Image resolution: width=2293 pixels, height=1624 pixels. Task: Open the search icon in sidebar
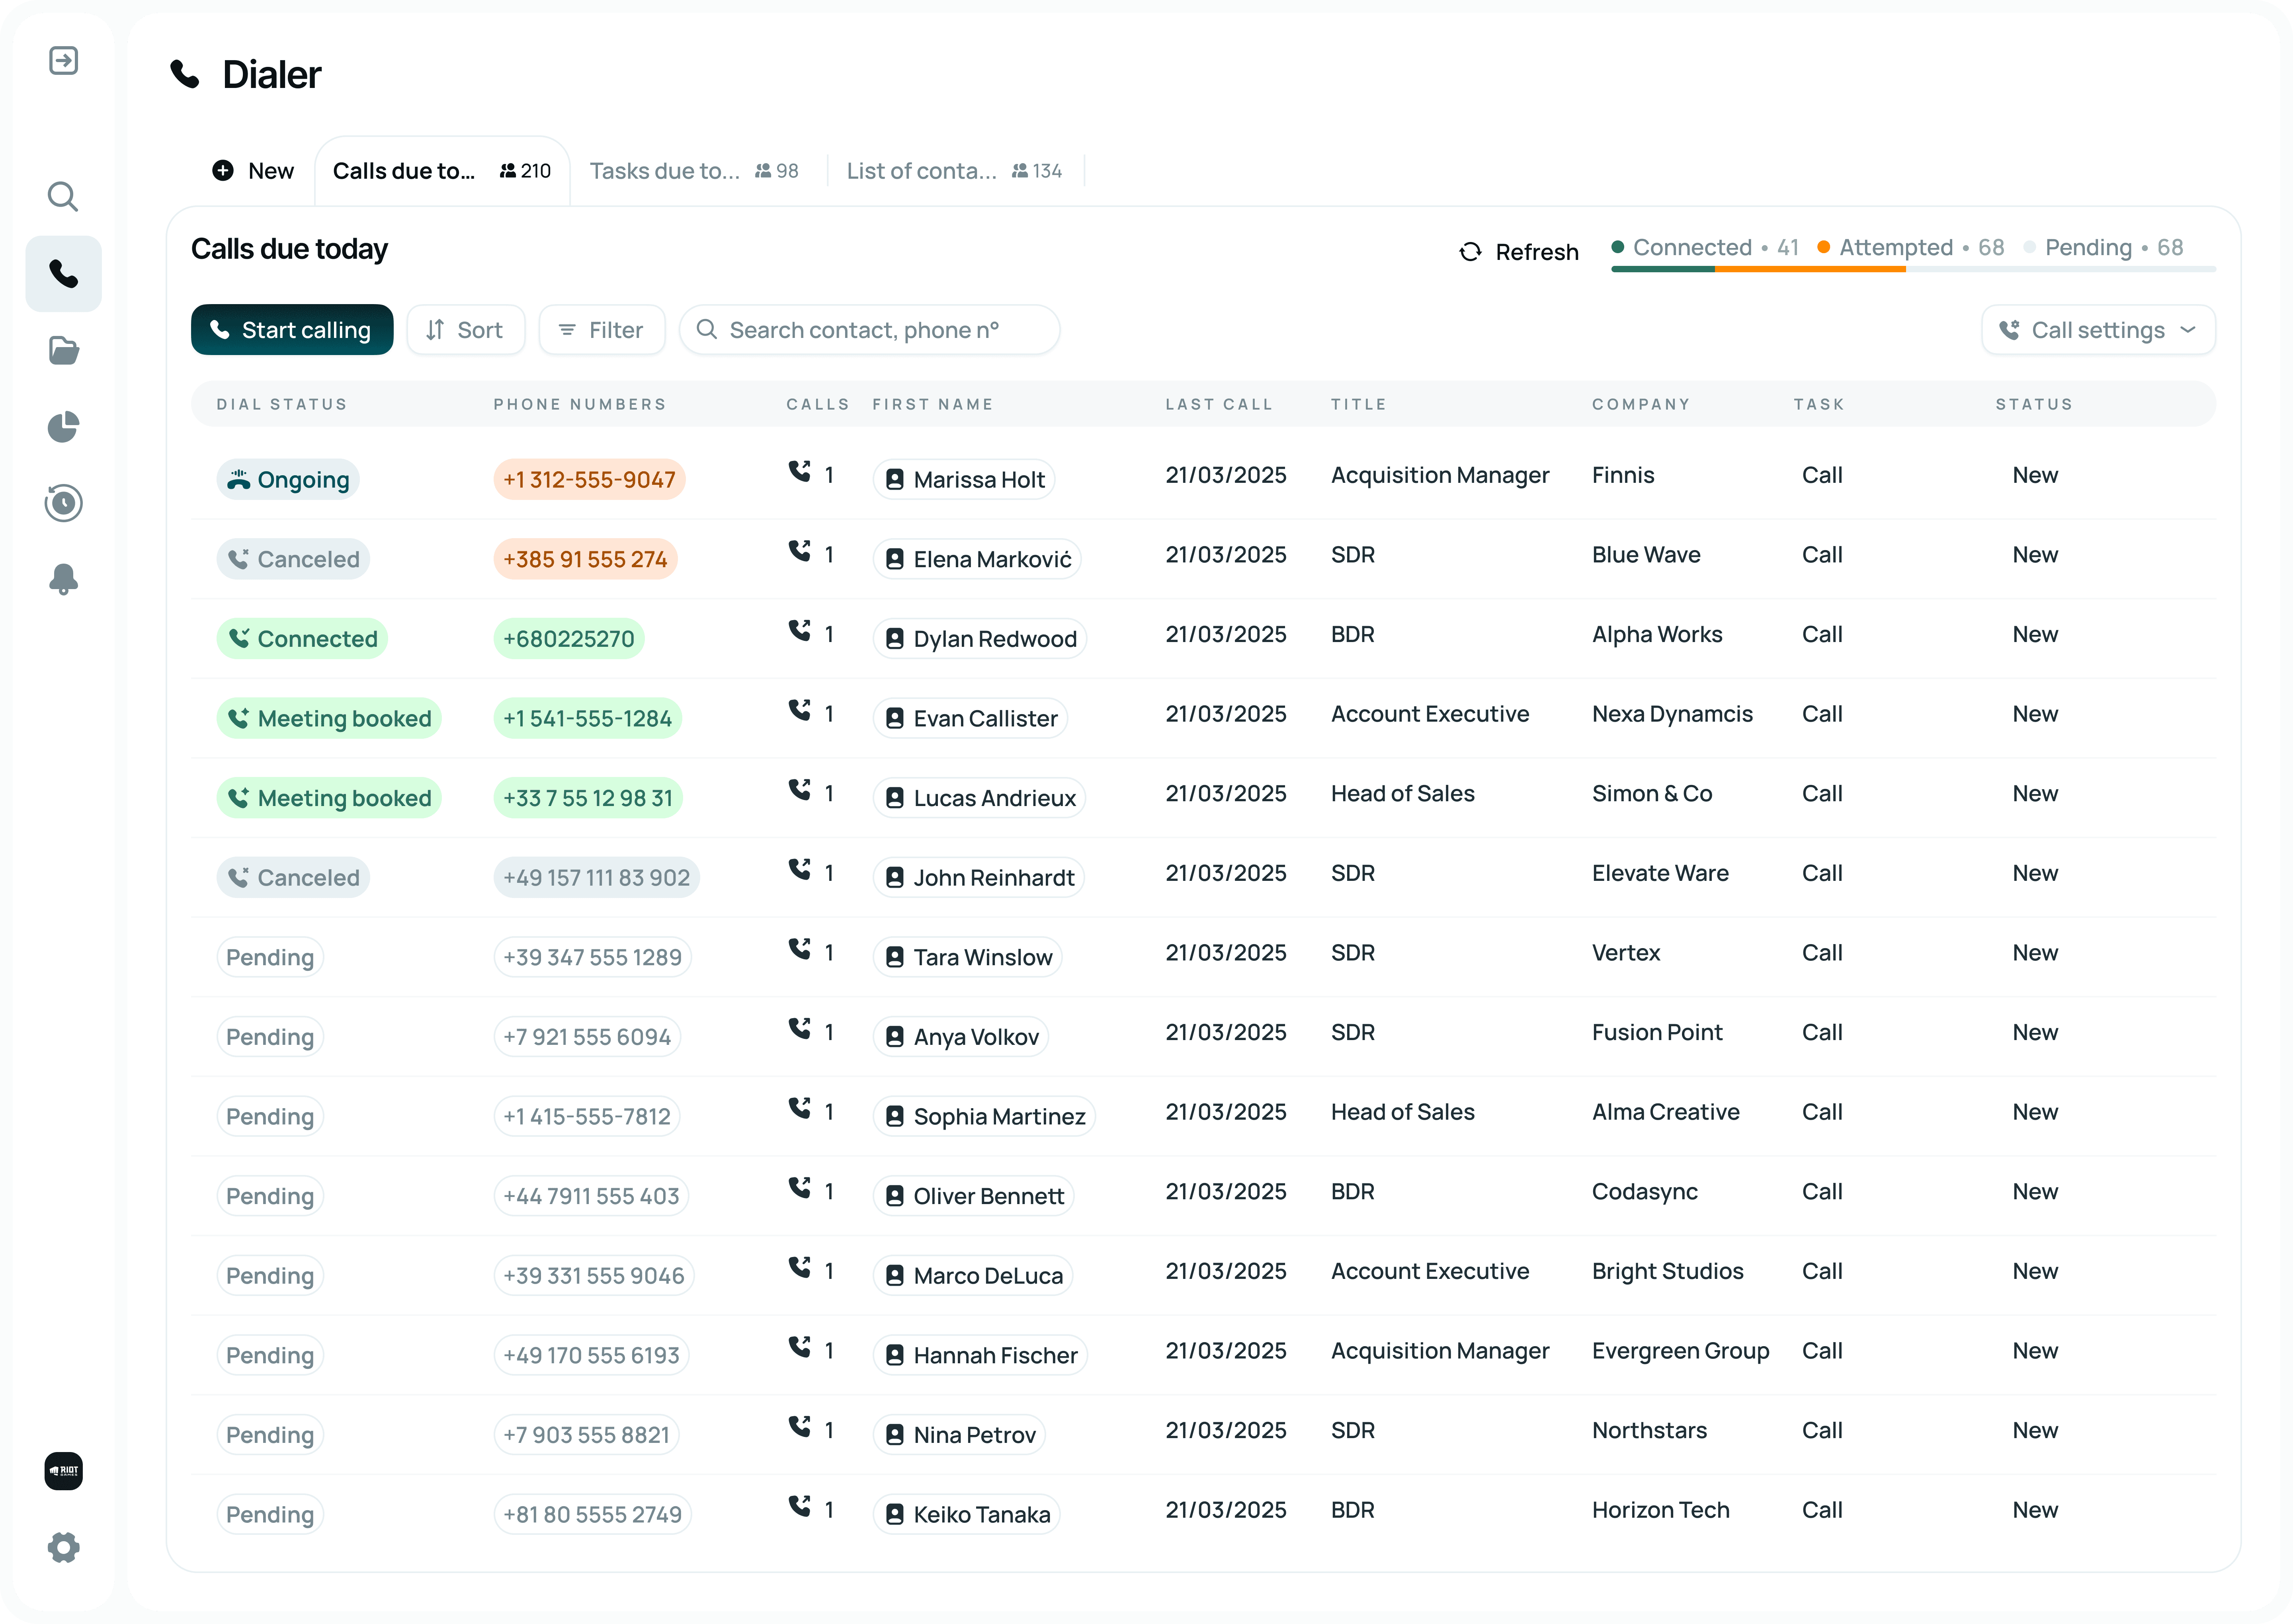(63, 196)
